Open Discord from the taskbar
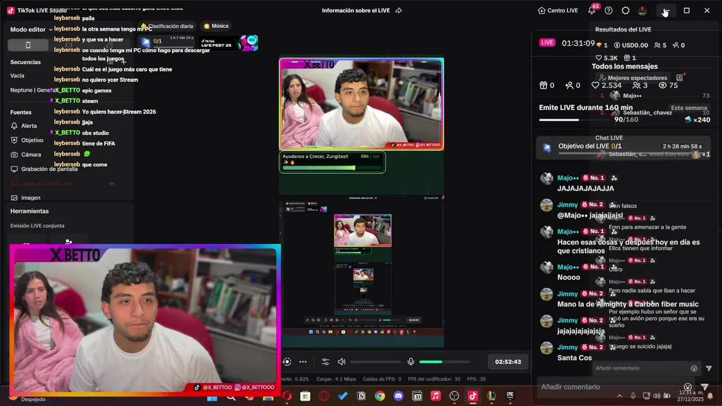Screen dimensions: 722x406 [x=398, y=396]
